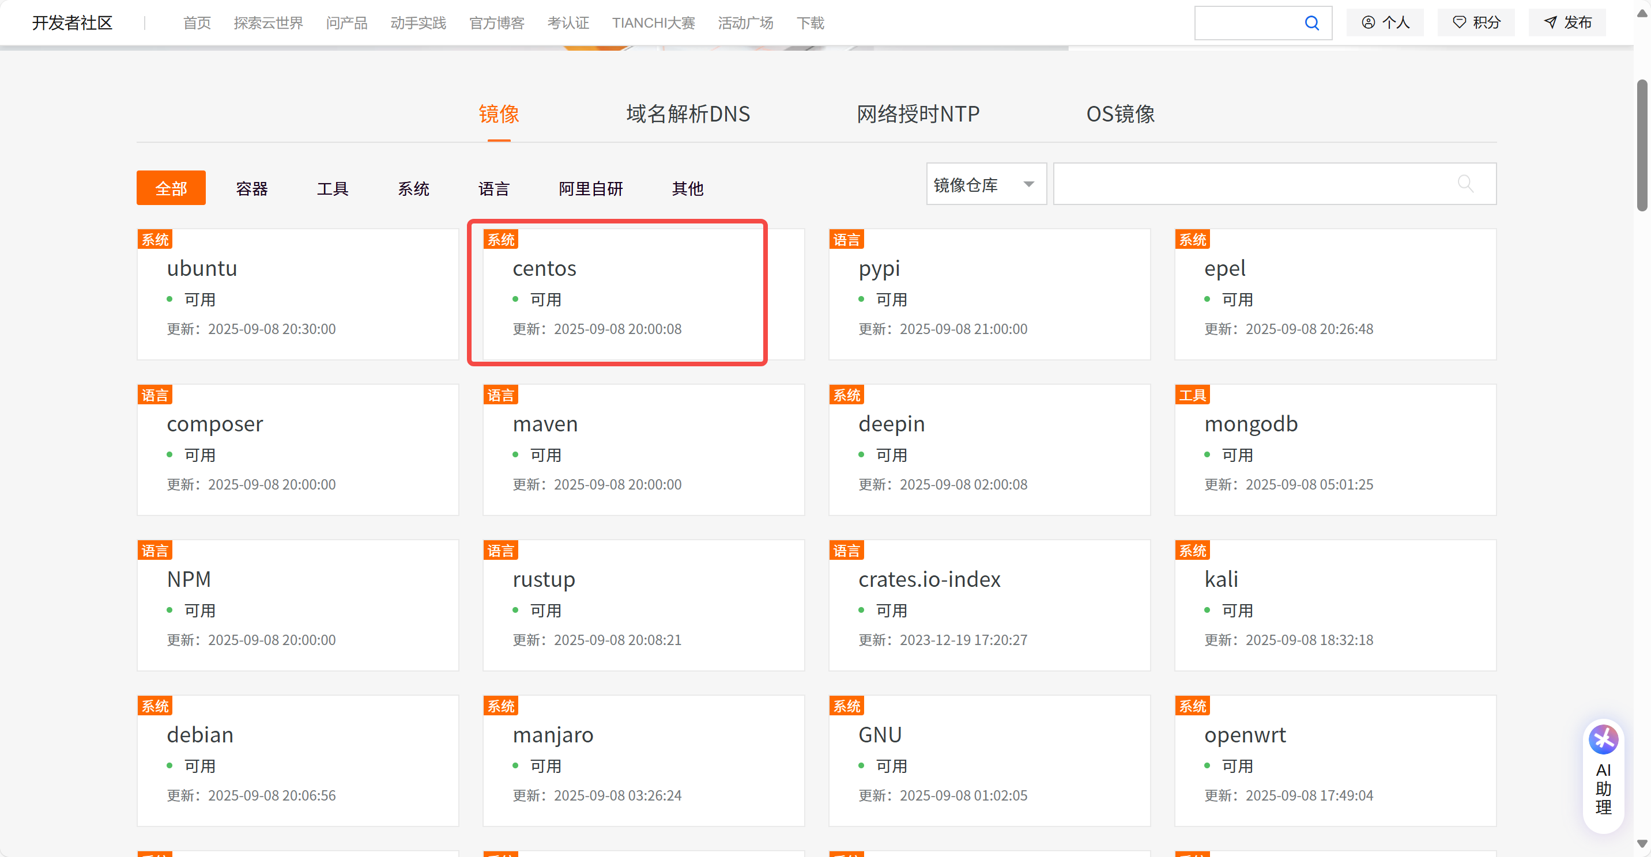1651x857 pixels.
Task: Open the kali mirror card
Action: (1336, 605)
